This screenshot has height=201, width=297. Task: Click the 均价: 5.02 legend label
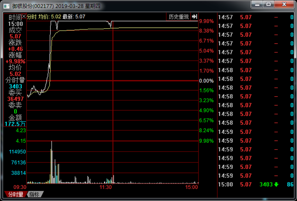pyautogui.click(x=50, y=17)
